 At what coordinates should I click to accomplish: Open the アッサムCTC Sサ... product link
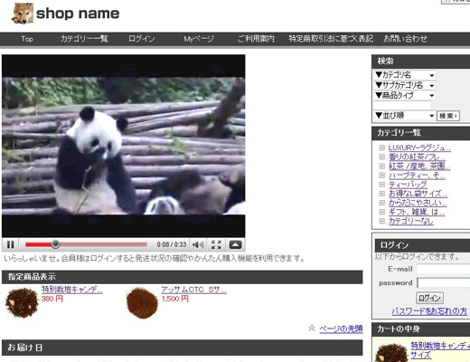click(193, 290)
